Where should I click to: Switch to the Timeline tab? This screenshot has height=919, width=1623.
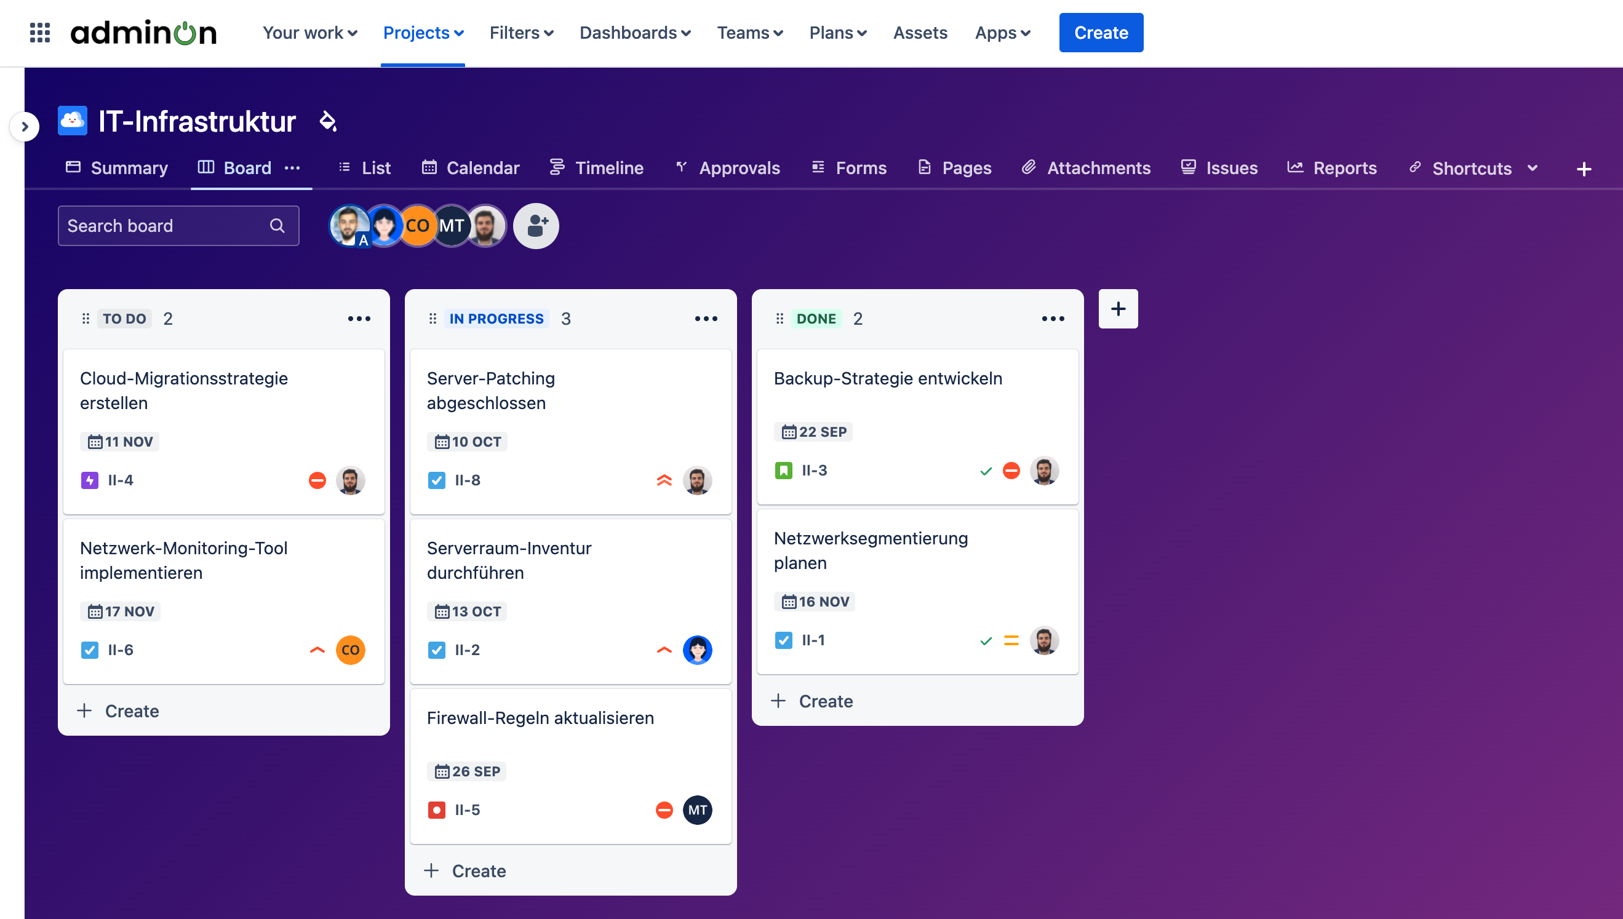tap(596, 167)
